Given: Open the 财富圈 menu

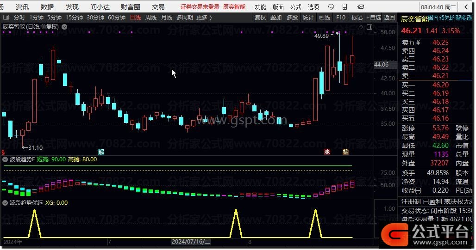Looking at the screenshot, I should point(131,6).
